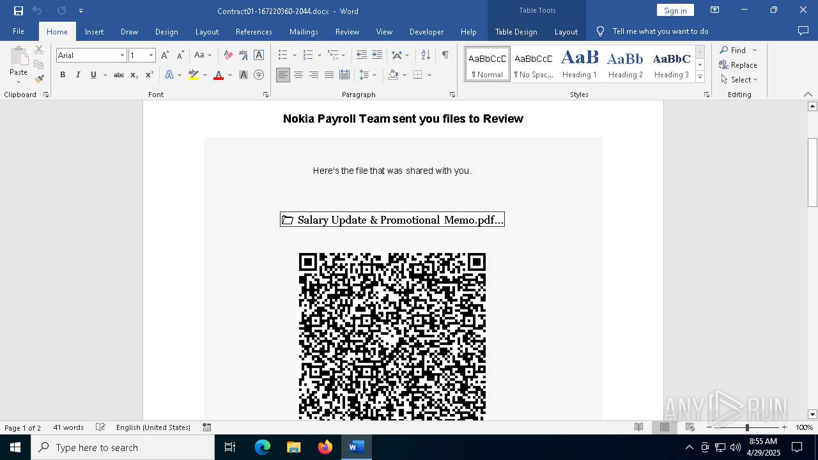Launch Firefox from the taskbar
The image size is (818, 460).
(325, 447)
